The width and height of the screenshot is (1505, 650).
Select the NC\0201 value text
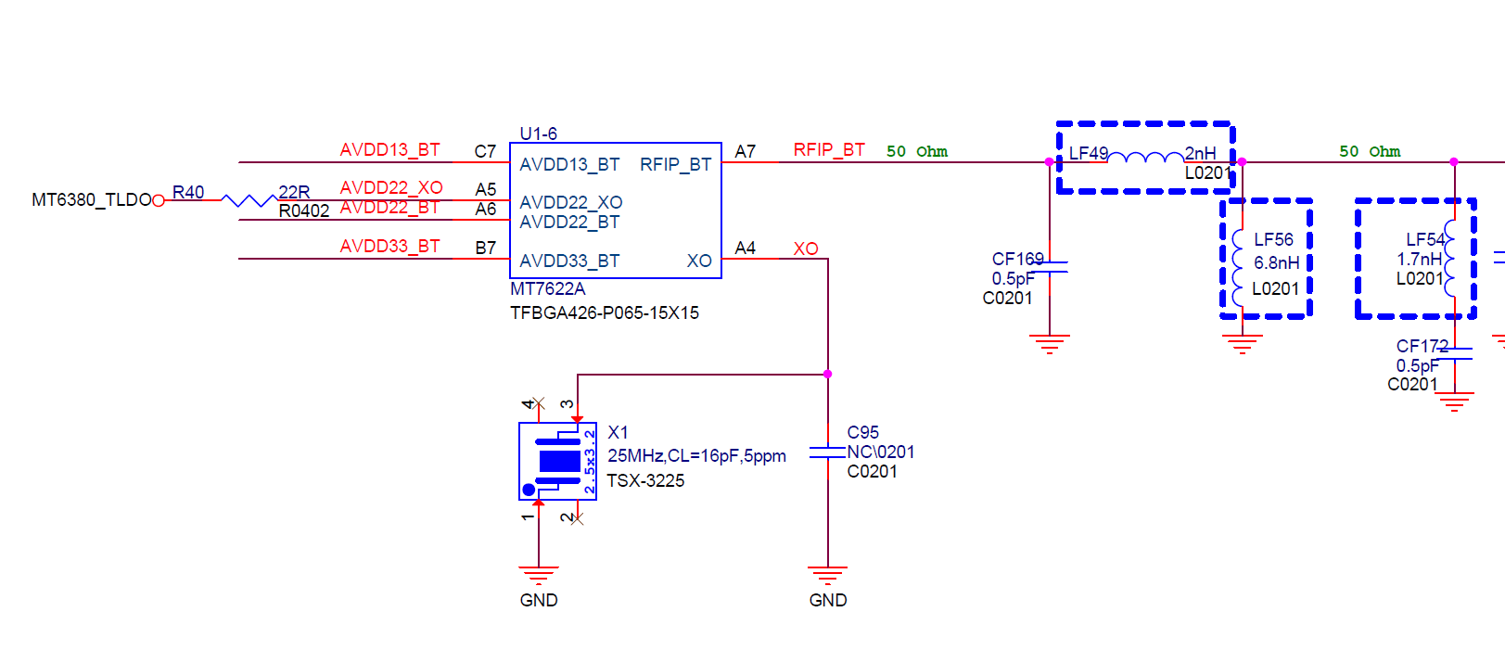coord(881,452)
